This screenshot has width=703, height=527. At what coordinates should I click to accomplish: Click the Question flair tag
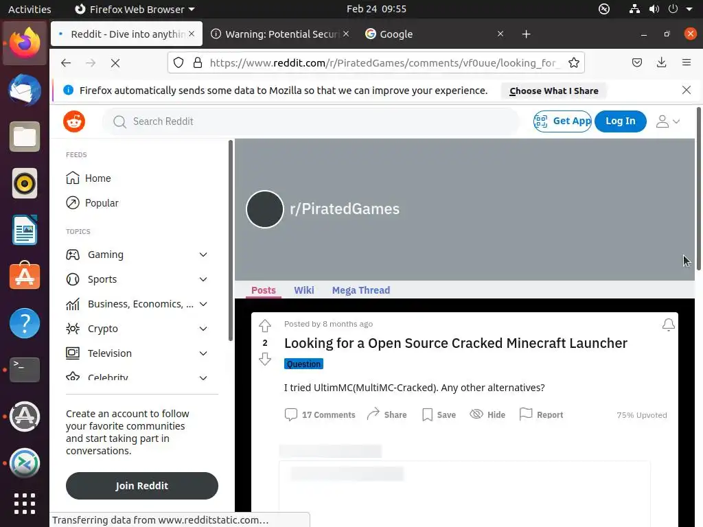click(303, 364)
